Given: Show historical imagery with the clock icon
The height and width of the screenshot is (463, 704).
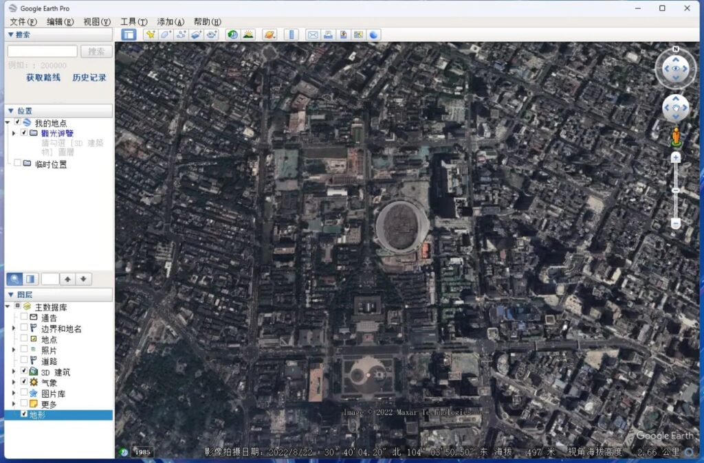Looking at the screenshot, I should click(232, 34).
